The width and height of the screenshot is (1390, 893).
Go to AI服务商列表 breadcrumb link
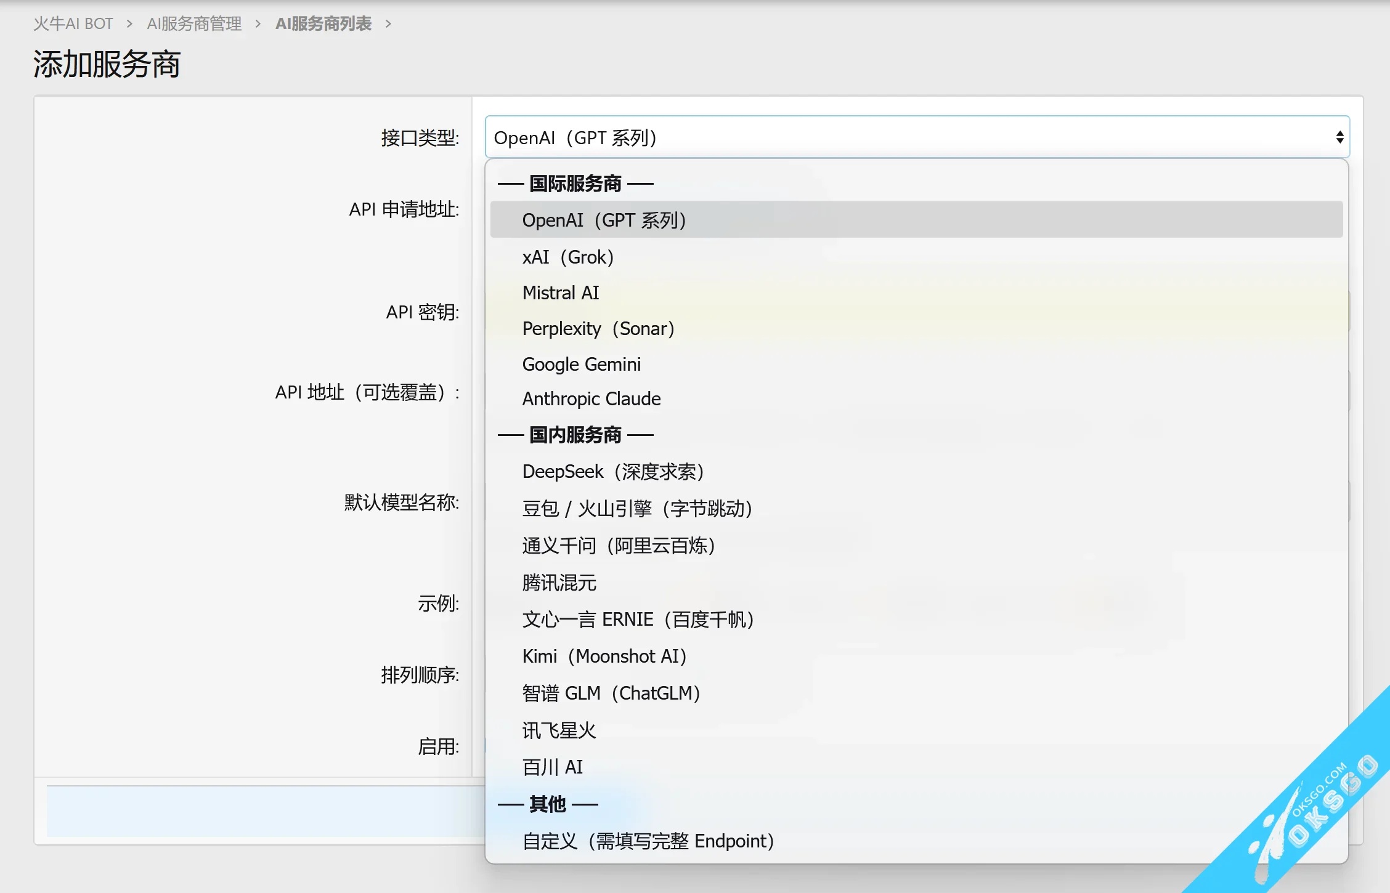pyautogui.click(x=323, y=23)
